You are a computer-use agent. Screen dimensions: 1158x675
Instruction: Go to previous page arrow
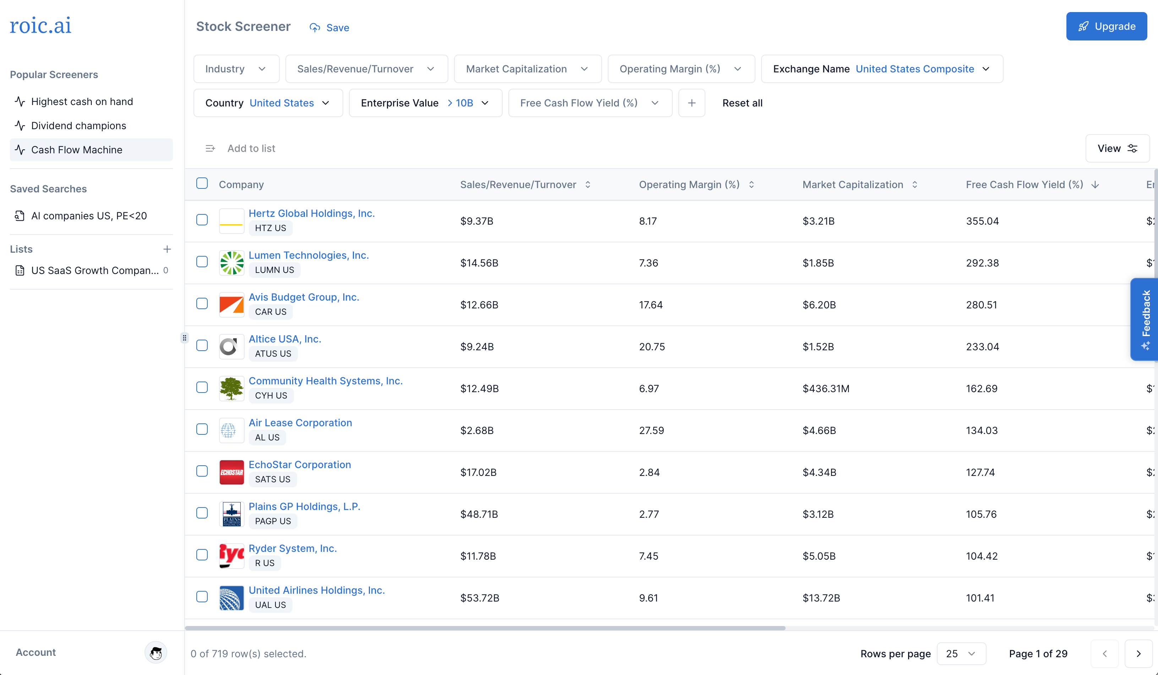[x=1104, y=653]
